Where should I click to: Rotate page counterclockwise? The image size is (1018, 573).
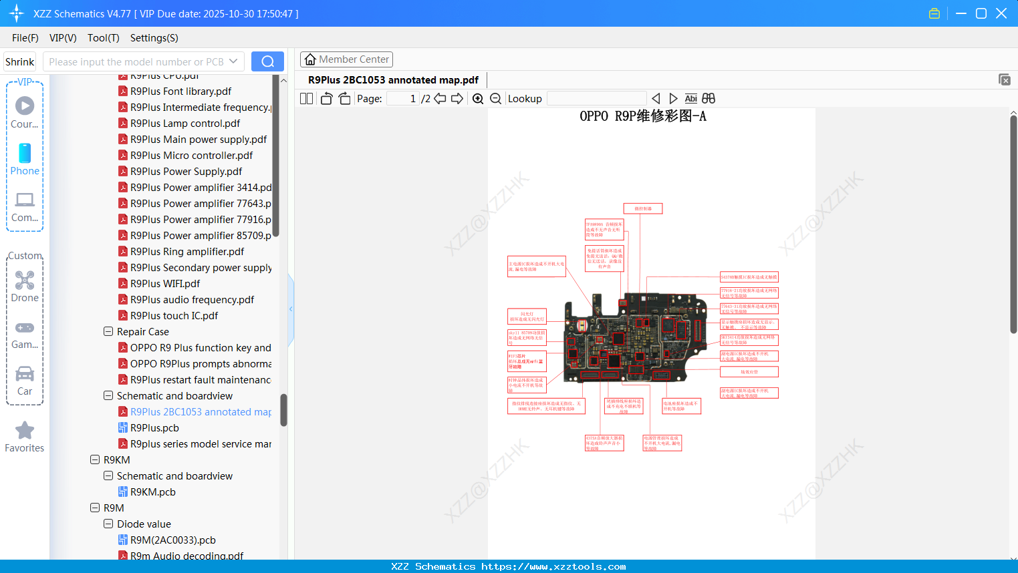point(326,99)
